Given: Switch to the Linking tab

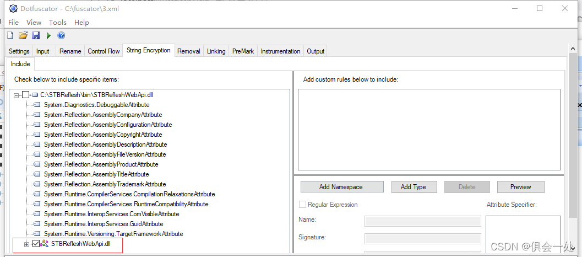Looking at the screenshot, I should point(216,51).
